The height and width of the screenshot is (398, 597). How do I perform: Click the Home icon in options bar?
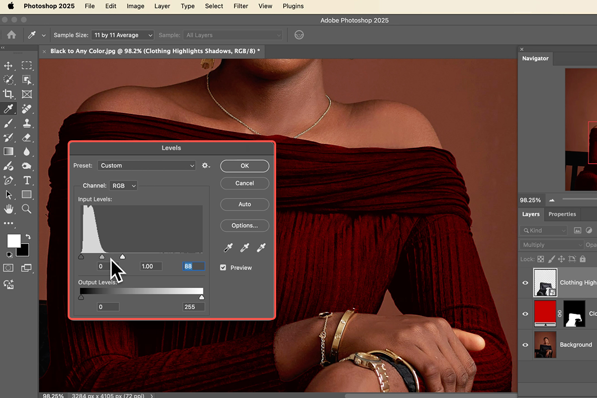click(11, 35)
